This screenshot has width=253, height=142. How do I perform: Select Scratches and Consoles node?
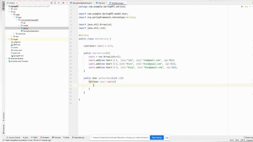18,61
